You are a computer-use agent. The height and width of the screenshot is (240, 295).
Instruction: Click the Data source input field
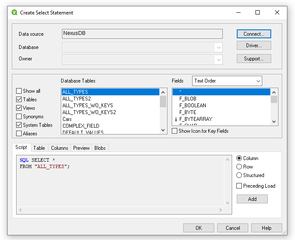(x=142, y=34)
